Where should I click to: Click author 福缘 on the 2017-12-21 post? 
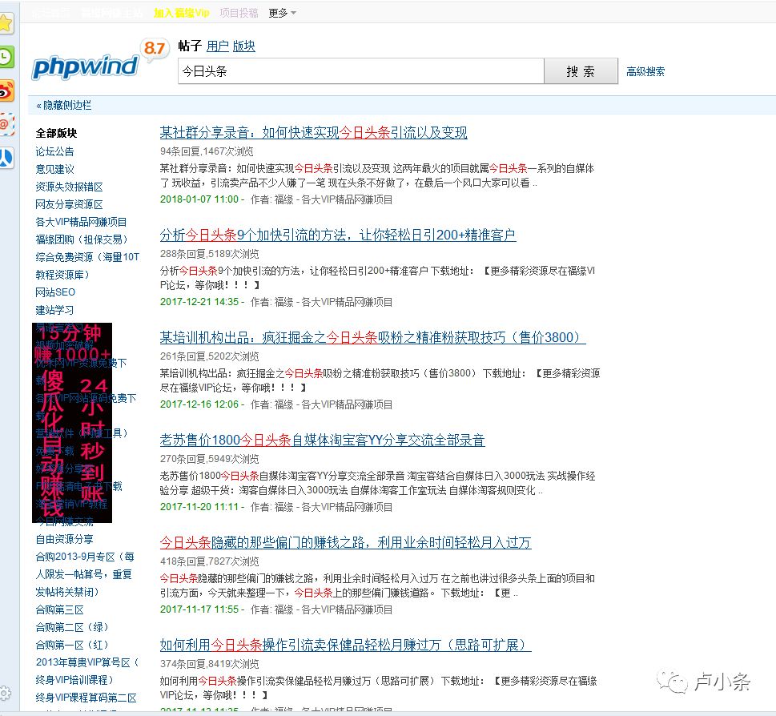(284, 302)
